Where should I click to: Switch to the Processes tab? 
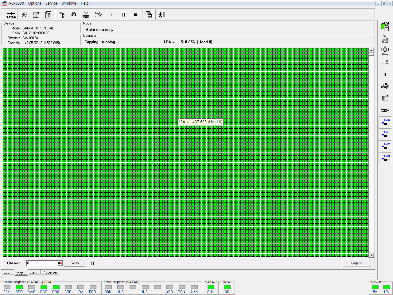tap(50, 272)
